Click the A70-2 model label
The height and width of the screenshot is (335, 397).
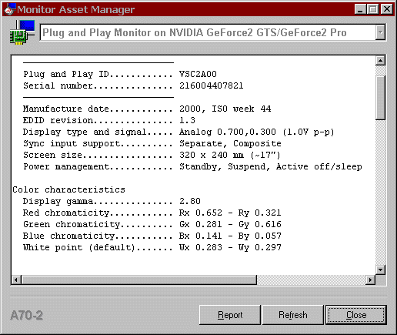point(26,316)
